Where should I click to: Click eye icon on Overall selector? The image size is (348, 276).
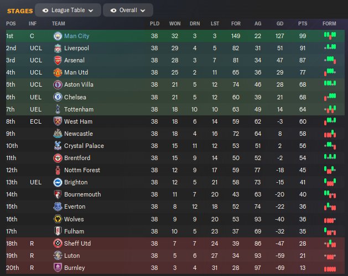pyautogui.click(x=113, y=10)
